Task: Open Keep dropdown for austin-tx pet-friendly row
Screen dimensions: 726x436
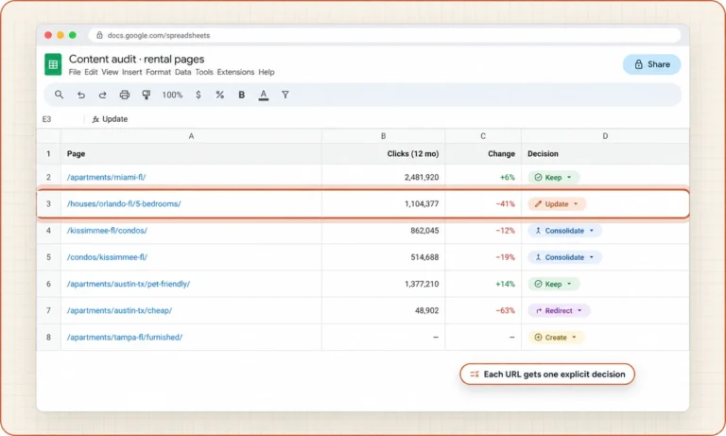Action: pyautogui.click(x=554, y=284)
